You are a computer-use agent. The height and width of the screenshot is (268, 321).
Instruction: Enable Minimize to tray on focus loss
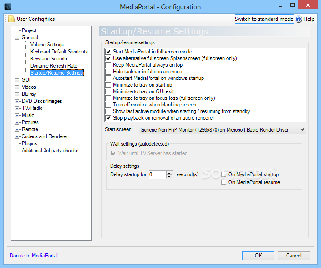point(108,98)
